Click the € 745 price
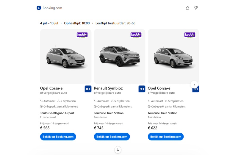 pos(99,128)
